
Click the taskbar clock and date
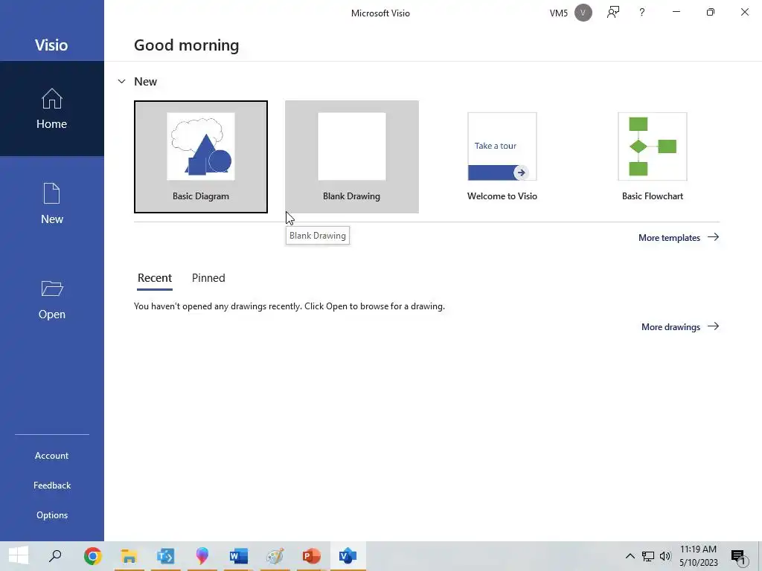coord(698,556)
